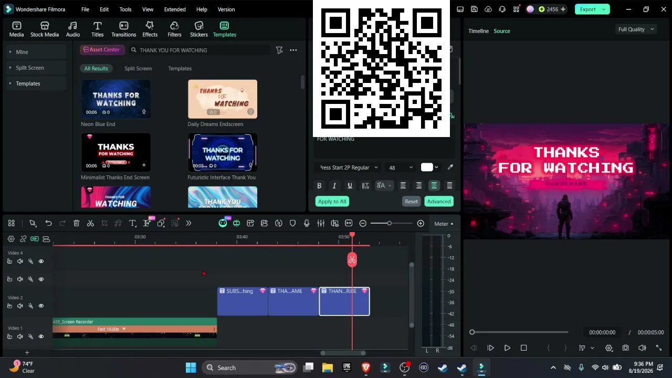The width and height of the screenshot is (672, 378).
Task: Zoom out the timeline with minus icon
Action: coord(363,224)
